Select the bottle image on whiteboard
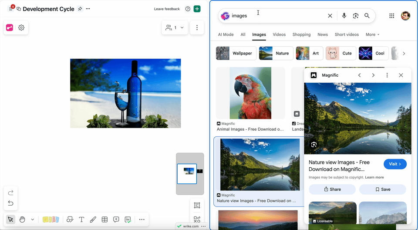The image size is (418, 230). [x=125, y=93]
